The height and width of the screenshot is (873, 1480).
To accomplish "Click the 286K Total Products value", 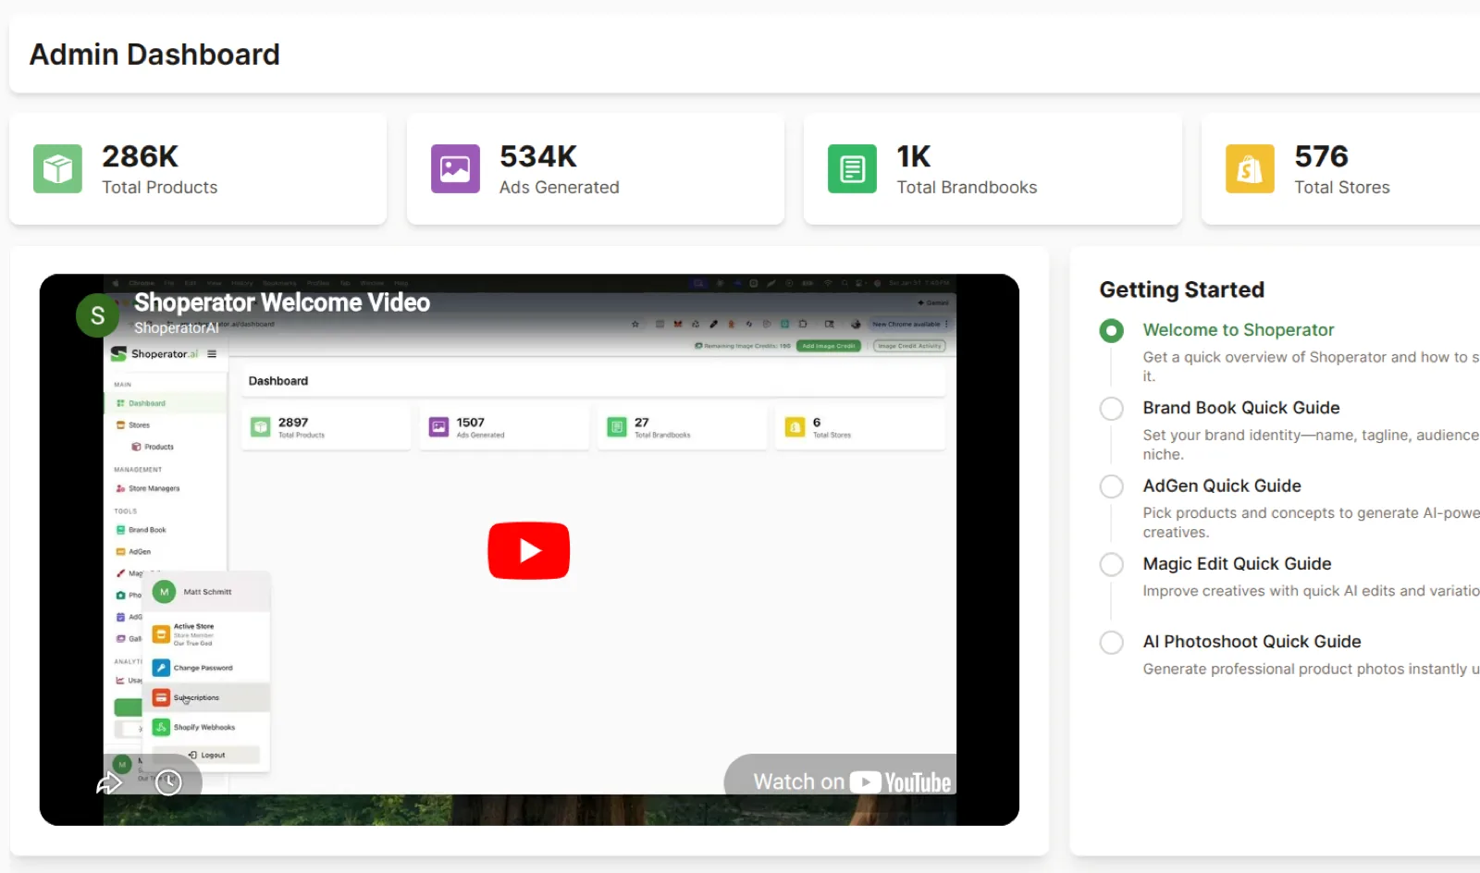I will [140, 156].
